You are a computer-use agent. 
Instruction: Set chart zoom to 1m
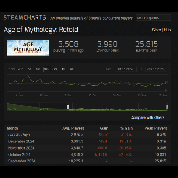tap(38, 69)
